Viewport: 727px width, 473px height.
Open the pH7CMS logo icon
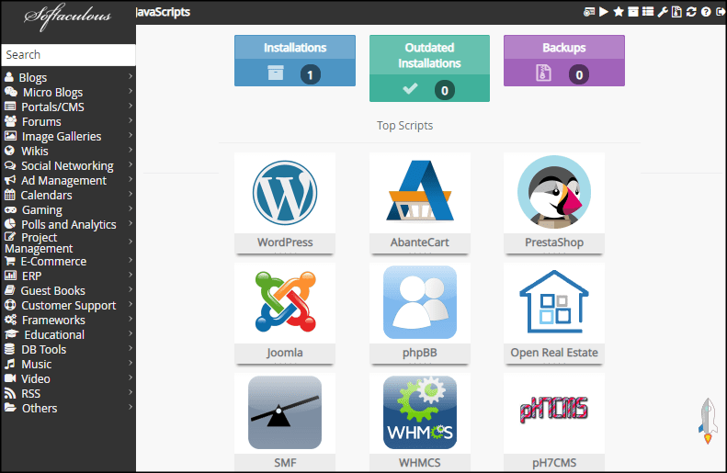554,410
